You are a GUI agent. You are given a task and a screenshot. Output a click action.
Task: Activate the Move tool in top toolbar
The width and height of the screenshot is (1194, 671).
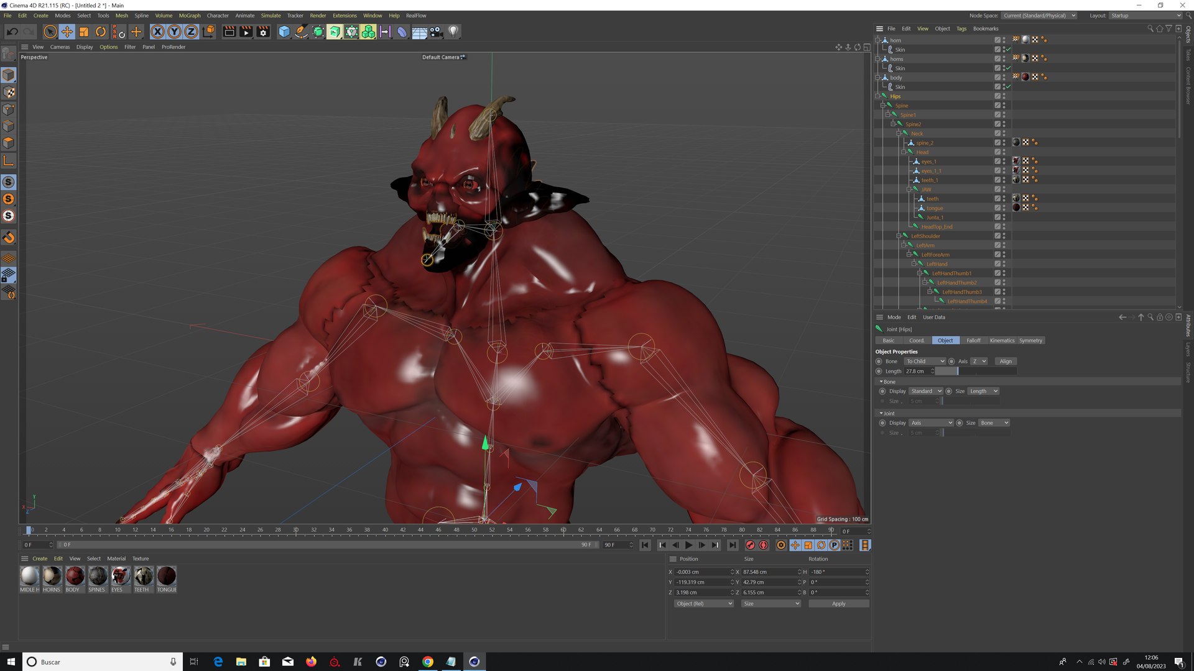click(67, 32)
